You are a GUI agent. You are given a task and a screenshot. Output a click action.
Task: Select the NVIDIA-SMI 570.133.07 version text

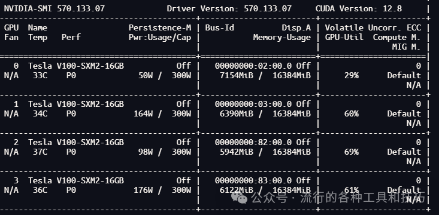point(55,8)
